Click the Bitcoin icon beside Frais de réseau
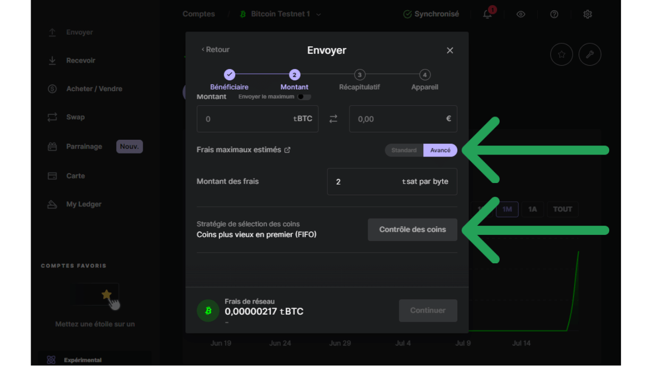This screenshot has width=652, height=366. [208, 311]
